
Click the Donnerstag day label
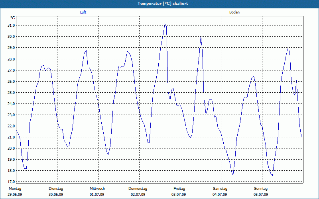(138, 189)
